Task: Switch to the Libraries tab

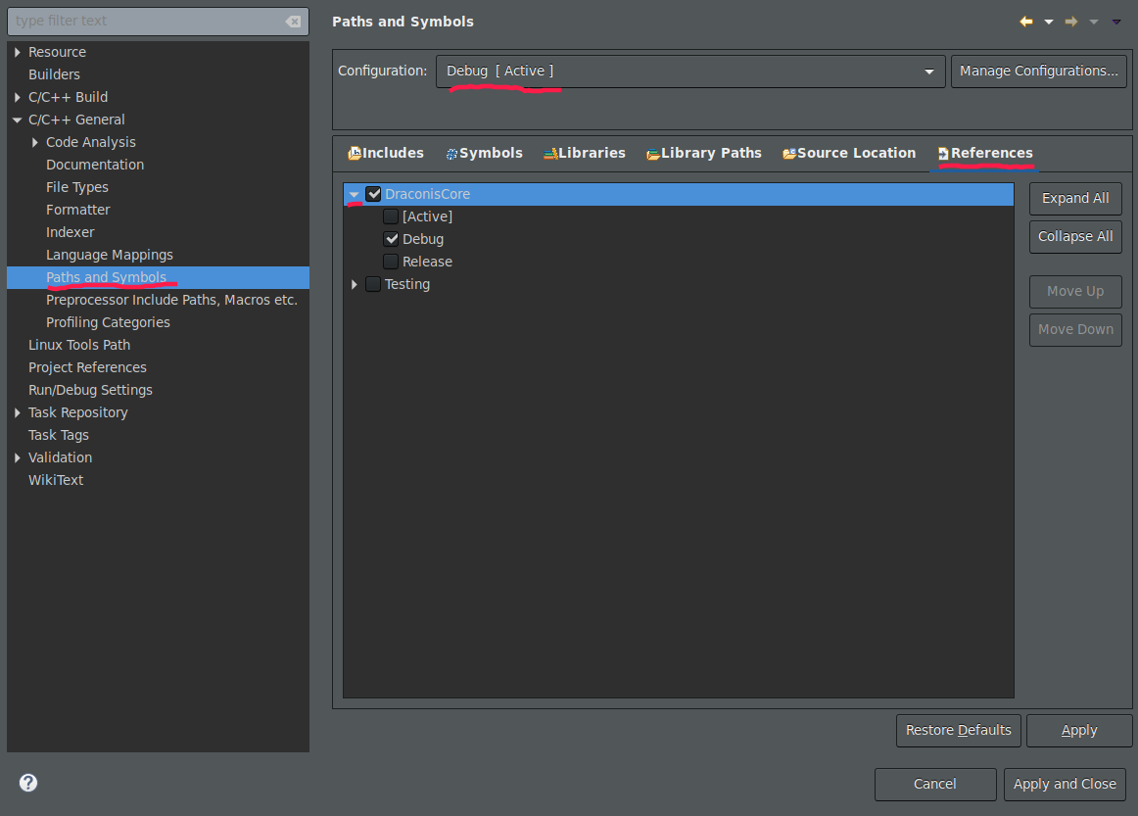Action: 585,153
